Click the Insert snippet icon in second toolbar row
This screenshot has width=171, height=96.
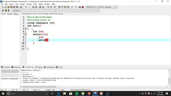tap(3, 10)
